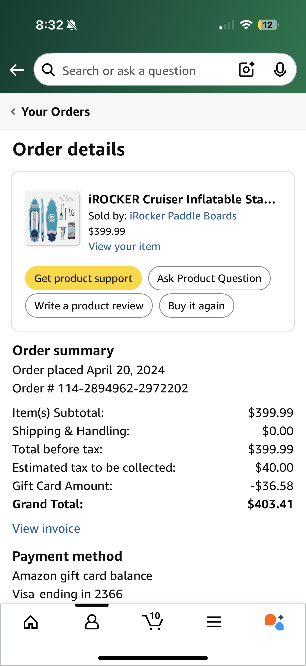Open the shopping cart with 10 items
The width and height of the screenshot is (306, 666).
[x=153, y=622]
